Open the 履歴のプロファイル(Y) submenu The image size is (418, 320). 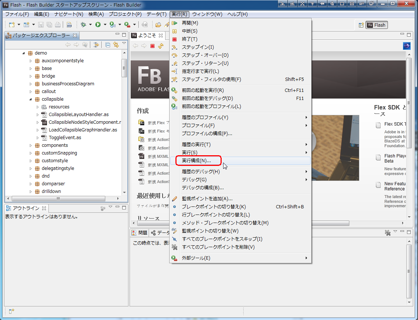click(240, 117)
